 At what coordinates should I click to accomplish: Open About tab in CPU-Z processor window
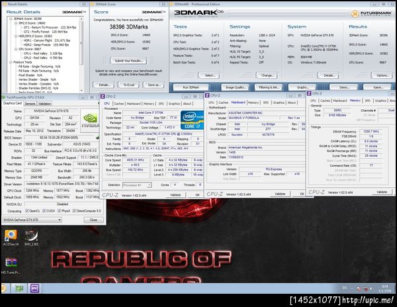click(187, 103)
